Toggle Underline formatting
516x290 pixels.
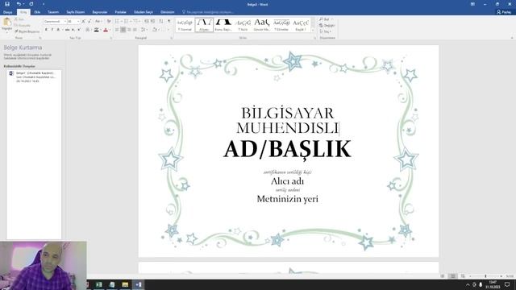(58, 30)
